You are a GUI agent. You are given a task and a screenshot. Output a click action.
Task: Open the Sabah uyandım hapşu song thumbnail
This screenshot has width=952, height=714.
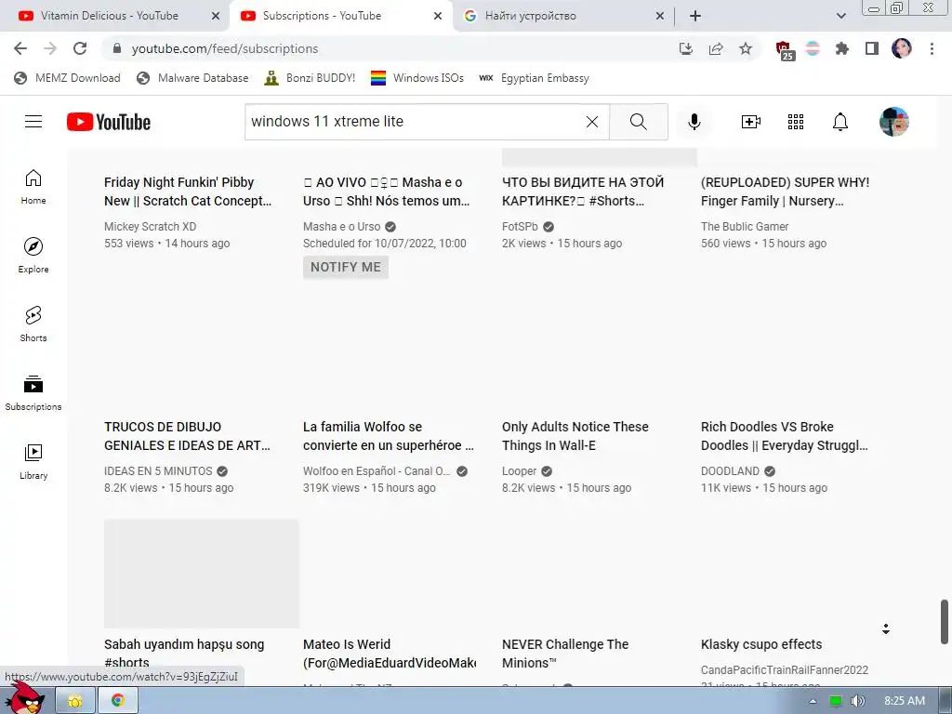point(201,573)
